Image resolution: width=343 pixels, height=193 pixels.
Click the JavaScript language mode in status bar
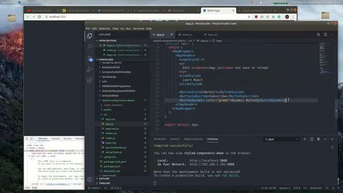coord(316,188)
